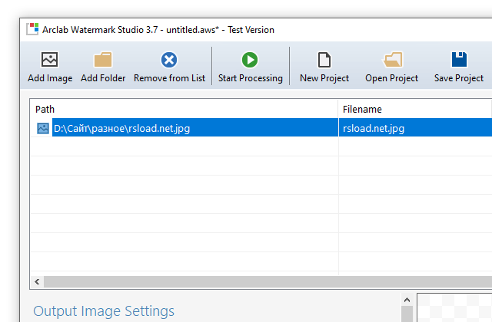Click the left arrow of the horizontal scrollbar
This screenshot has height=322, width=492.
(x=36, y=282)
